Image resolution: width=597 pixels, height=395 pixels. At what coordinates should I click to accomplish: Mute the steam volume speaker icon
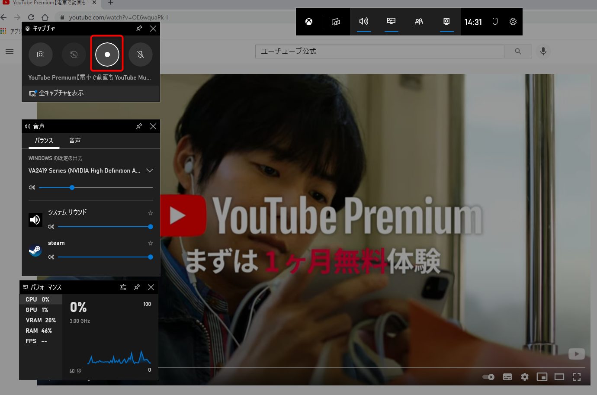51,257
